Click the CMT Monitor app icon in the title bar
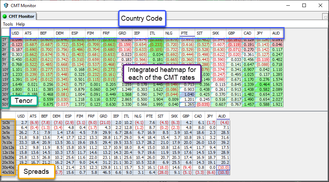This screenshot has width=329, height=182. click(x=6, y=5)
